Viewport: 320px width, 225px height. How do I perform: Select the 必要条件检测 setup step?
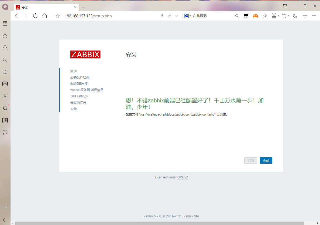80,77
